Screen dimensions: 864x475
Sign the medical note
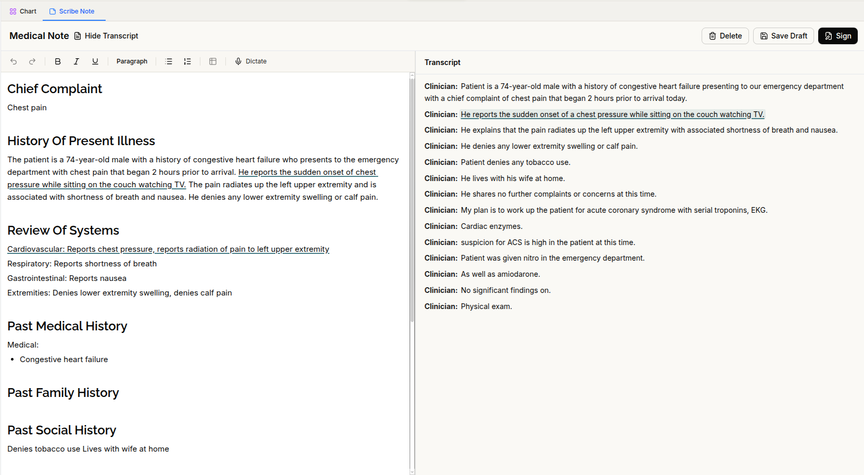[x=838, y=36]
